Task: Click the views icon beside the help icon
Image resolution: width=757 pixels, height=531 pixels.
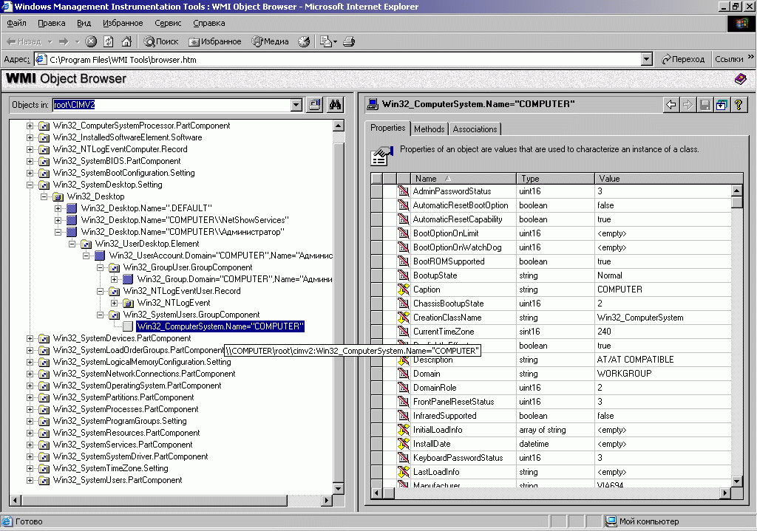Action: pyautogui.click(x=722, y=105)
